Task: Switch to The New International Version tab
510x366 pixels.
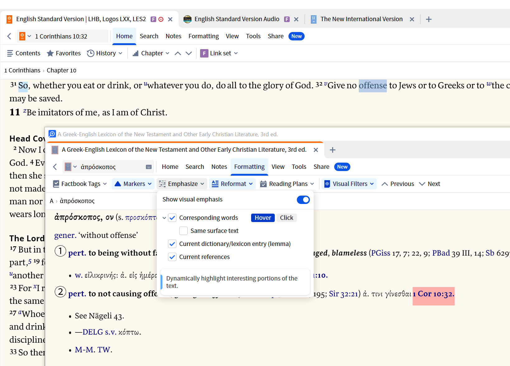Action: [x=361, y=19]
